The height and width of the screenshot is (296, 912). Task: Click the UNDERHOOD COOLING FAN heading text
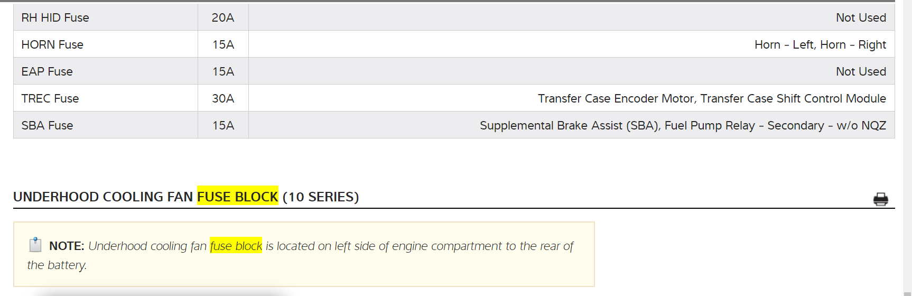[103, 197]
